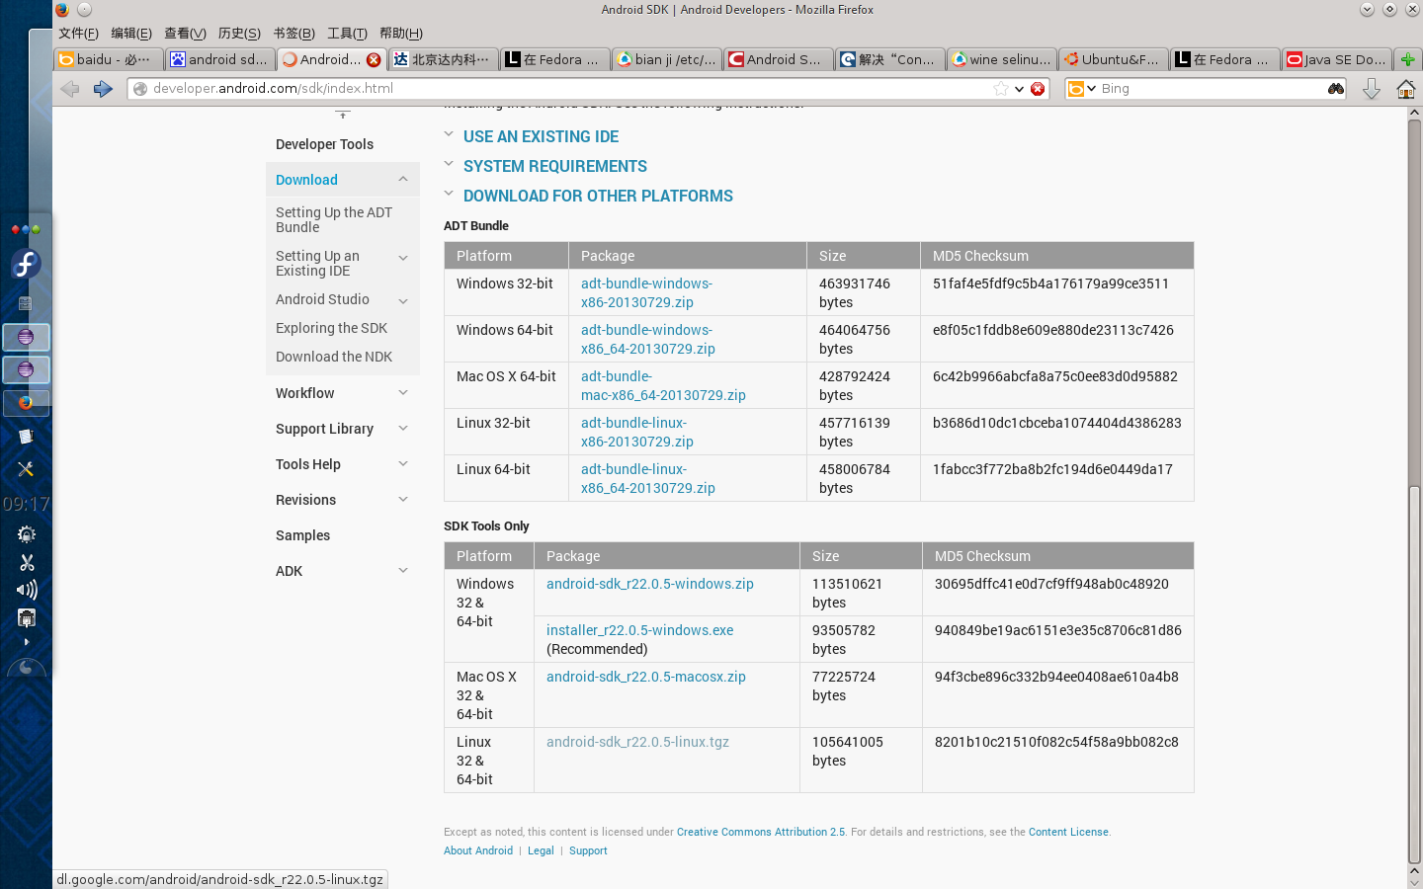Screen dimensions: 1423x889
Task: Click the forward navigation arrow
Action: click(103, 89)
